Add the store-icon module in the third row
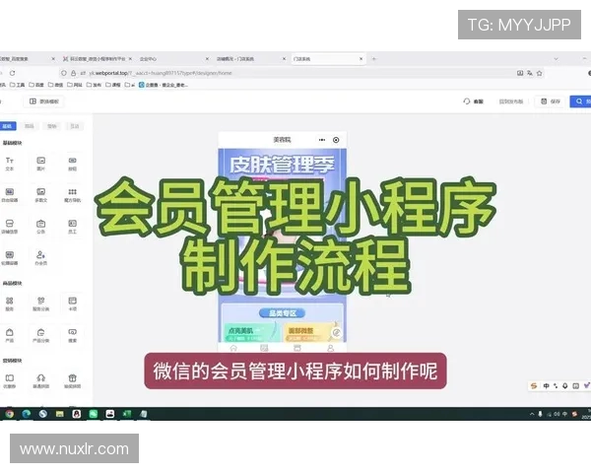The width and height of the screenshot is (591, 473). [10, 227]
